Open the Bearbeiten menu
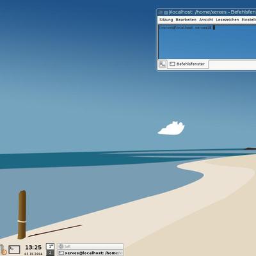The image size is (256, 256). click(186, 20)
